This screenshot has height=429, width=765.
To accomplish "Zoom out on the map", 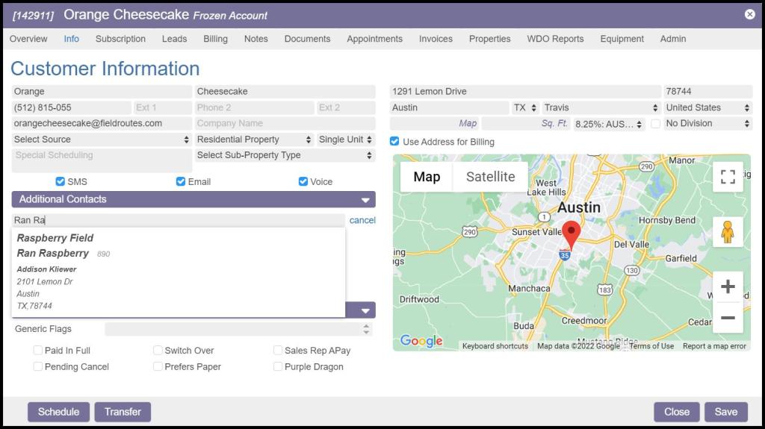I will (728, 319).
